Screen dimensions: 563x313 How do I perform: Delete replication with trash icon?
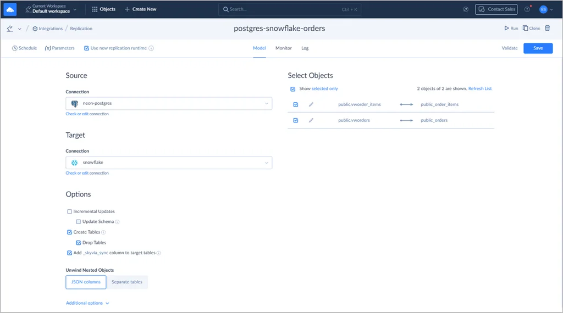(x=547, y=28)
